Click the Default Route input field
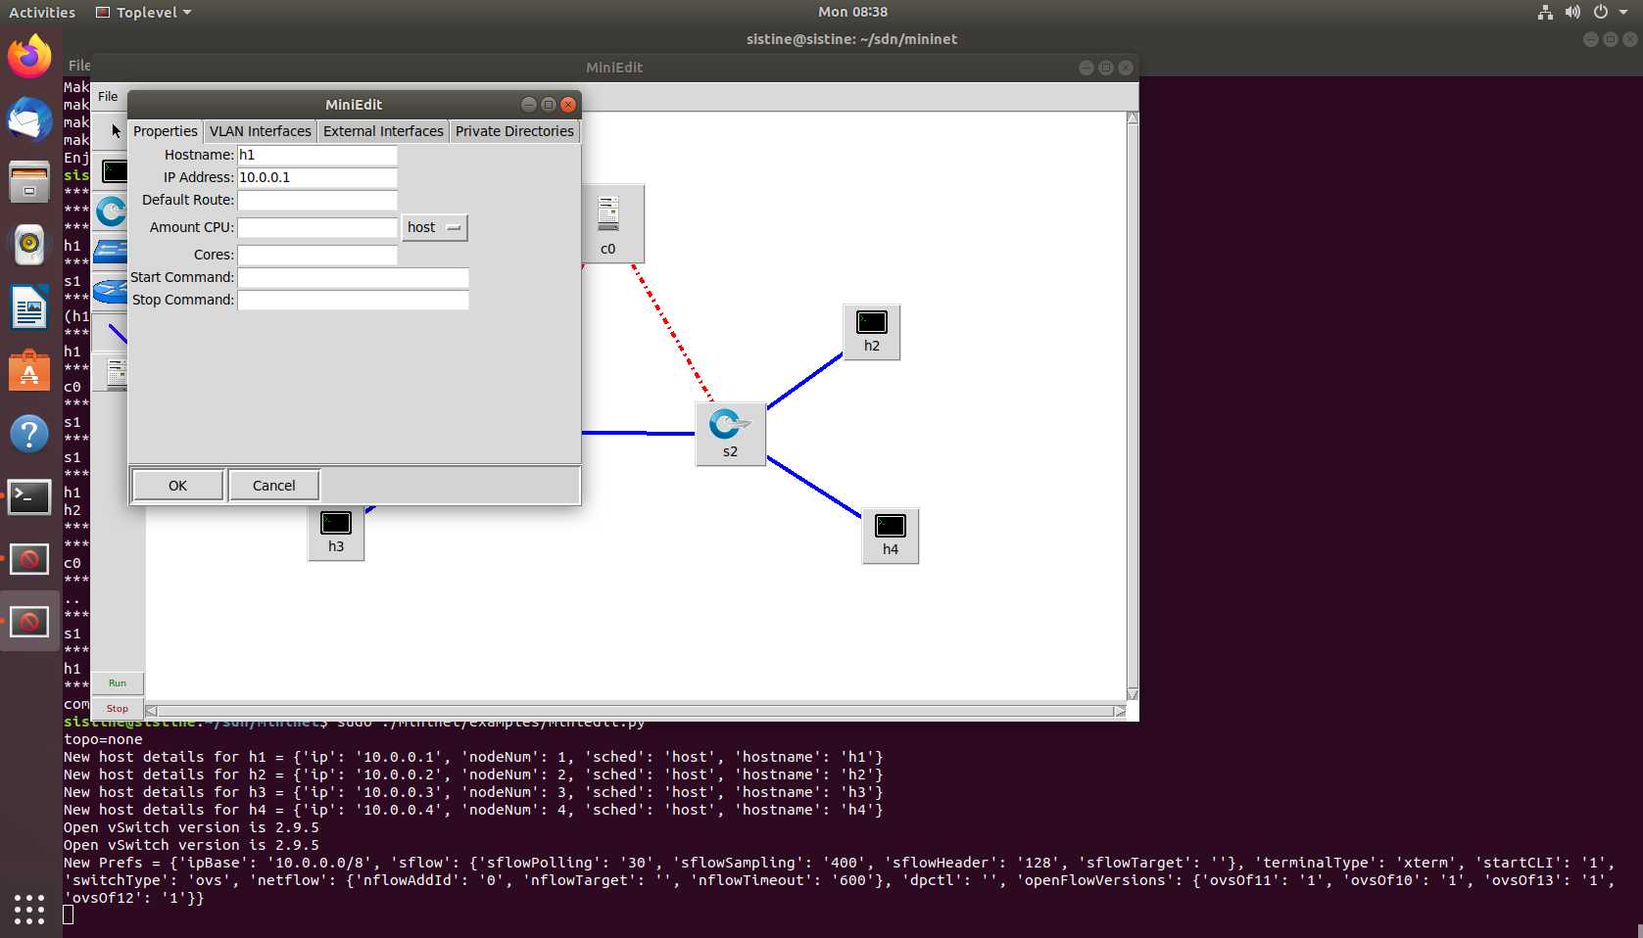 (x=316, y=200)
